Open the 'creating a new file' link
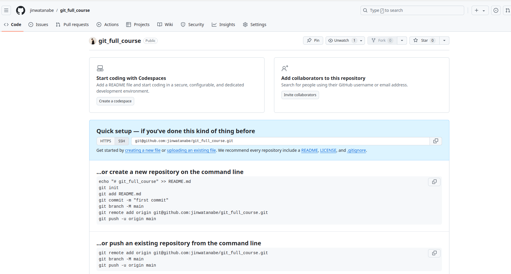The width and height of the screenshot is (511, 274). 143,150
